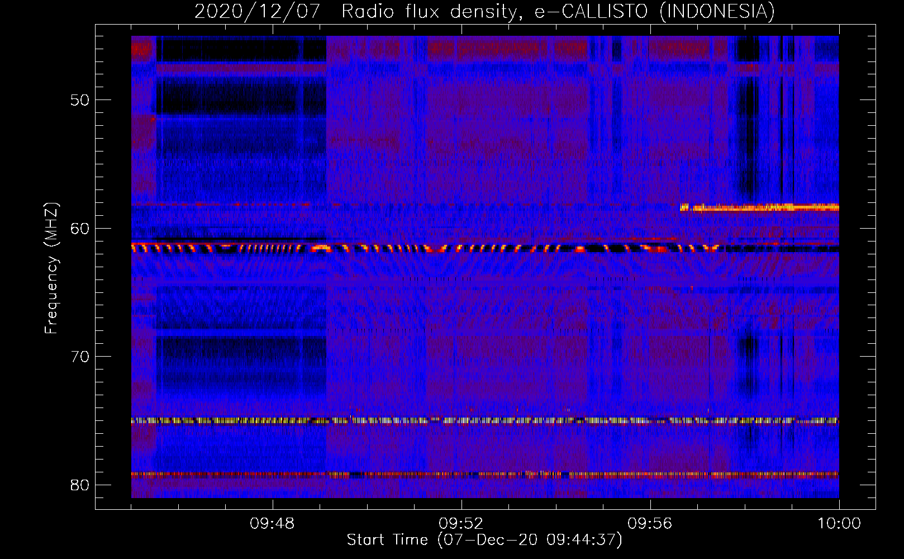
Task: Click the 50 frequency tick label
Action: coord(80,100)
